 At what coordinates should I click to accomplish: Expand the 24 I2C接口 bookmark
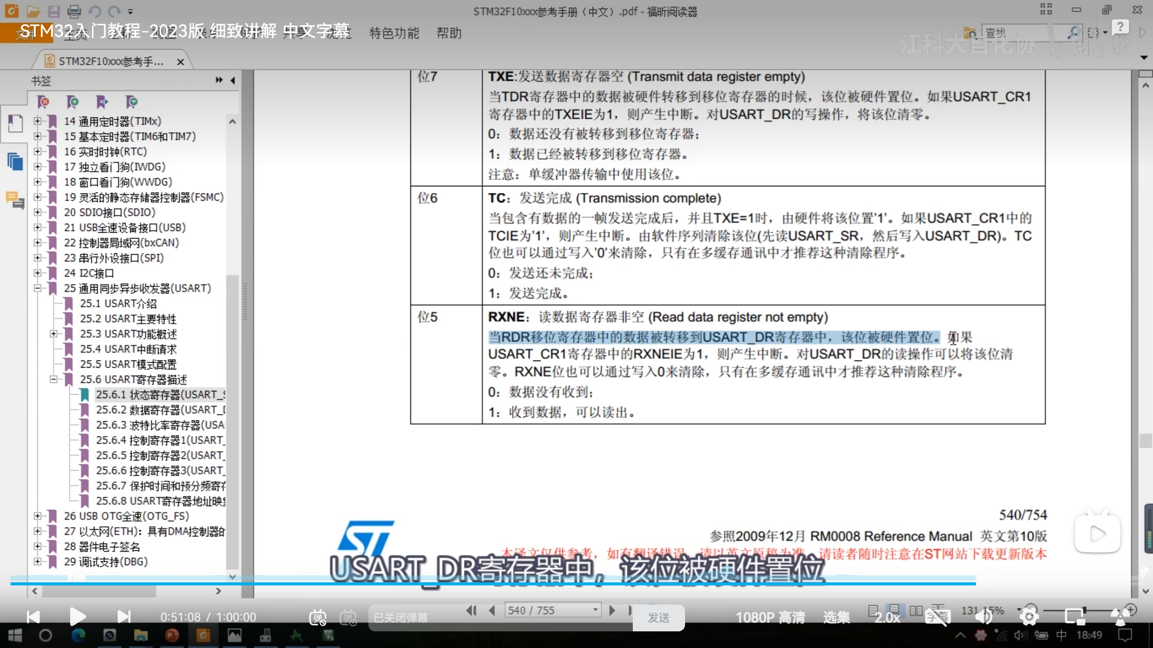coord(38,273)
